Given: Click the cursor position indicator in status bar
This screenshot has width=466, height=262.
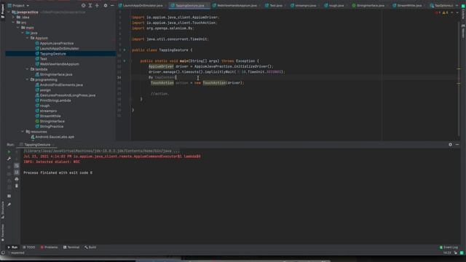Looking at the screenshot, I should (x=446, y=253).
